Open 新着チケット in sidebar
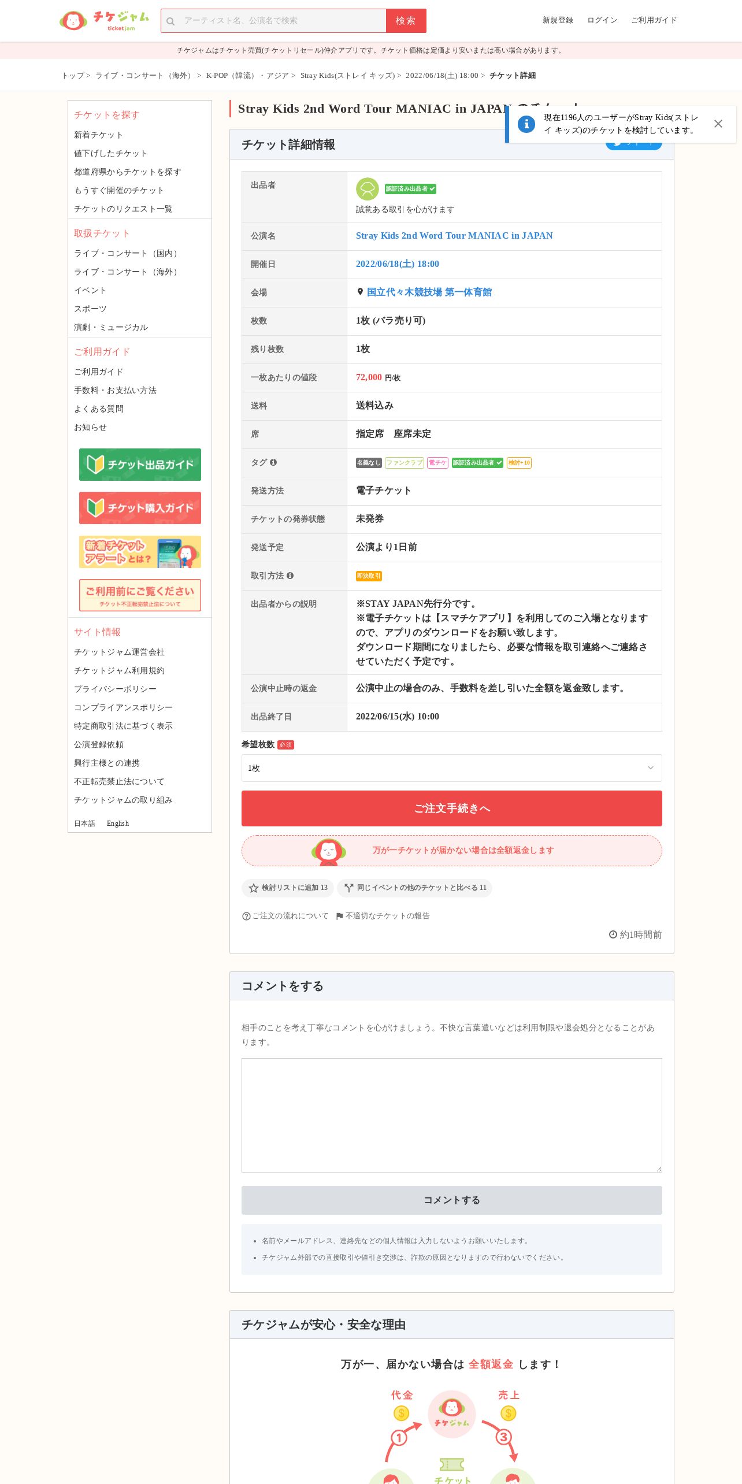Viewport: 742px width, 1484px height. 98,135
